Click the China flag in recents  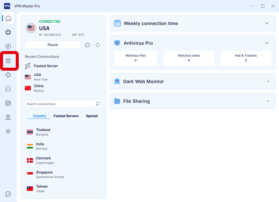click(x=28, y=88)
